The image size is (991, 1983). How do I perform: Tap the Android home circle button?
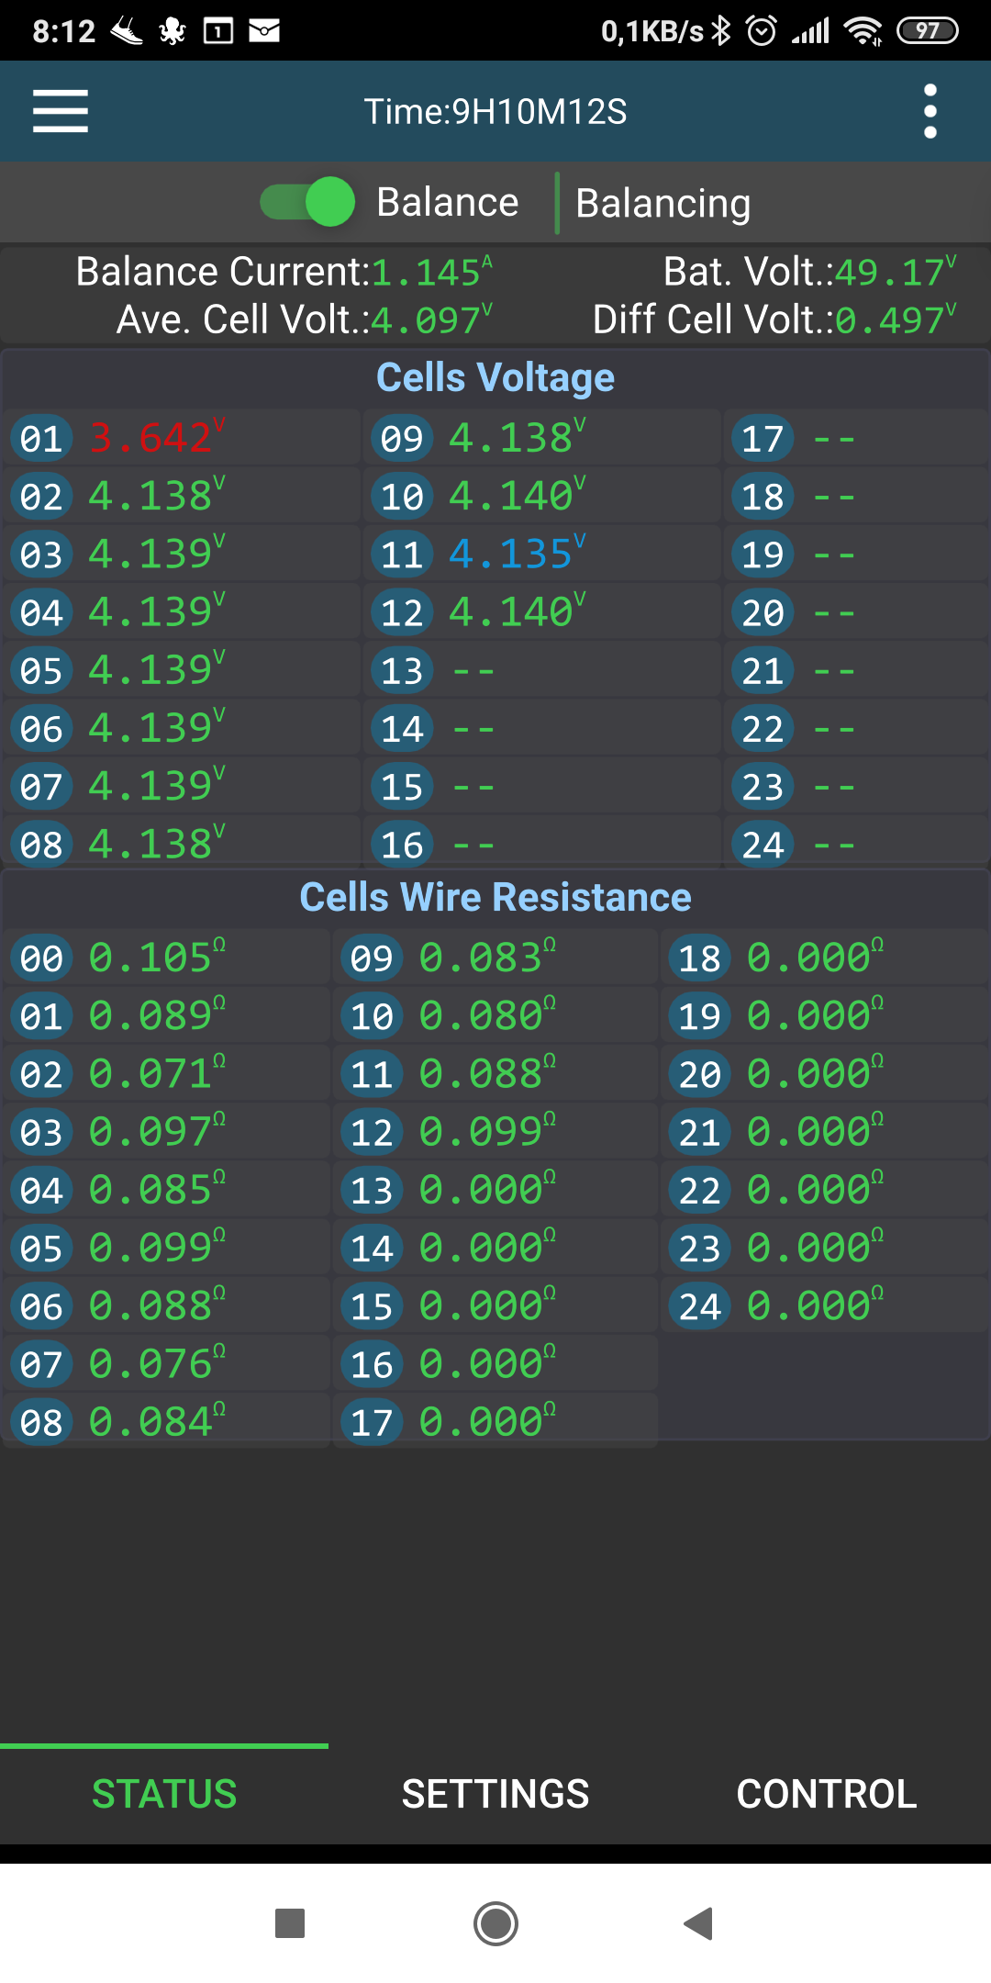(x=495, y=1922)
